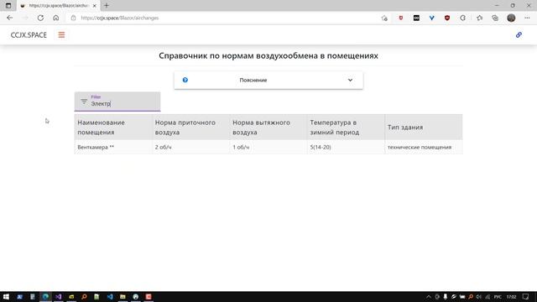Open Visual Studio purple icon in taskbar
The height and width of the screenshot is (302, 537).
coord(58,297)
